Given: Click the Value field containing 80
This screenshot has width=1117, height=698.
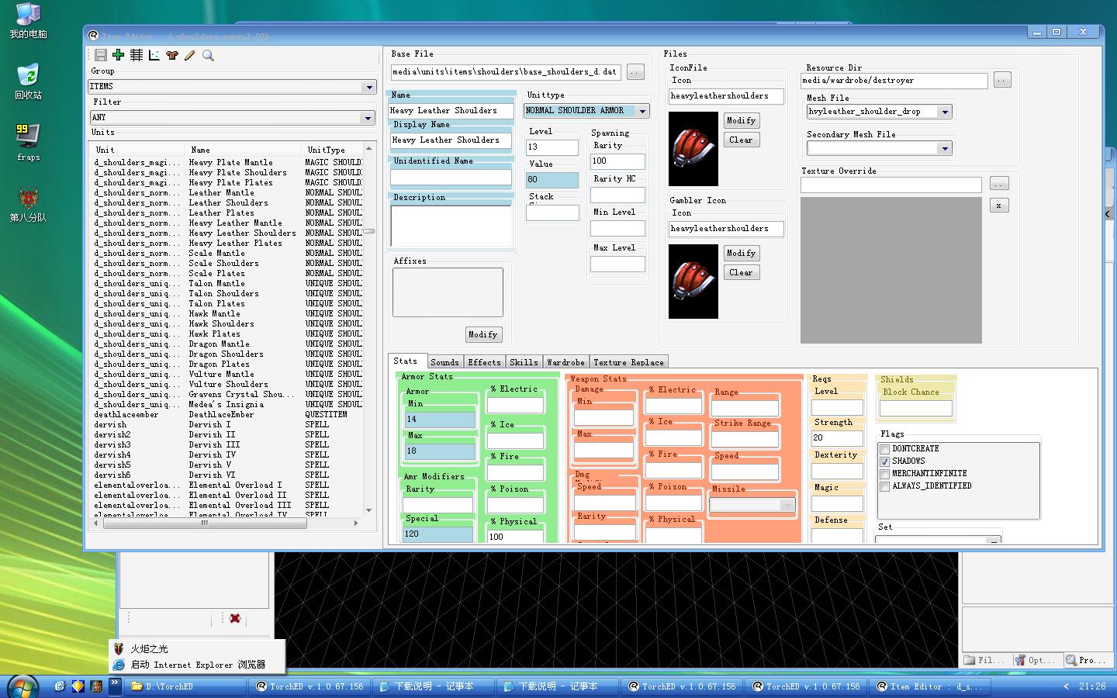Looking at the screenshot, I should pyautogui.click(x=552, y=179).
